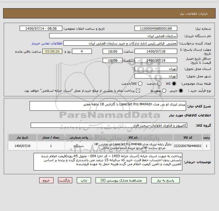Click the buyer name field سازمان فضایی ایران
This screenshot has width=219, height=211.
click(x=113, y=36)
